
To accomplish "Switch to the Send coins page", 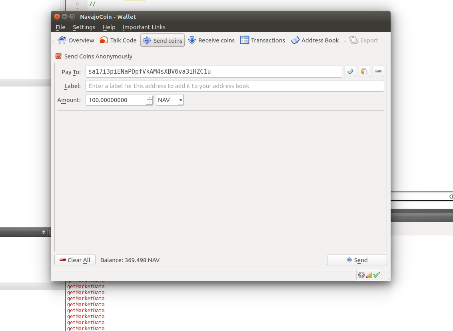I will click(163, 40).
